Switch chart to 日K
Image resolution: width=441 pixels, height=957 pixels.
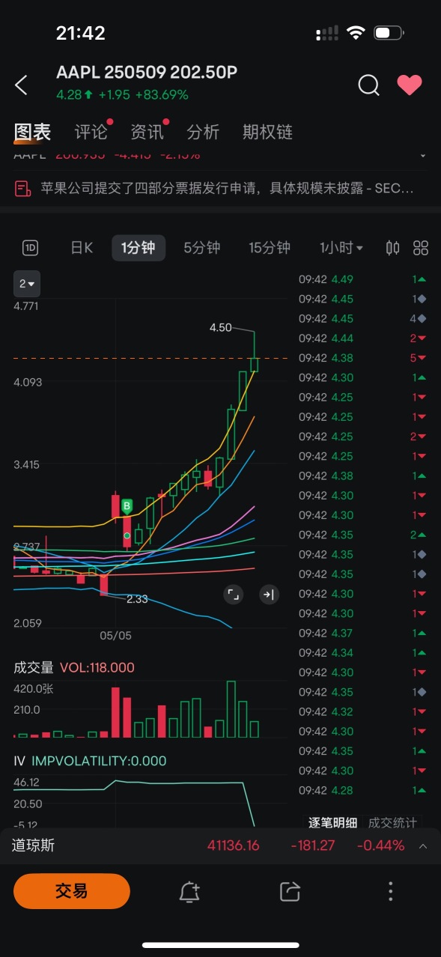coord(82,248)
